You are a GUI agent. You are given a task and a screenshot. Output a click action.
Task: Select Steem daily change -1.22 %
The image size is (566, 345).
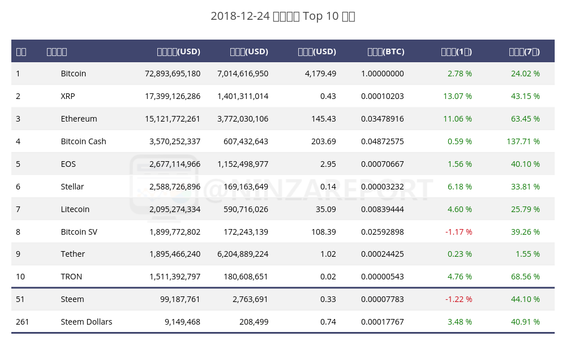[458, 299]
